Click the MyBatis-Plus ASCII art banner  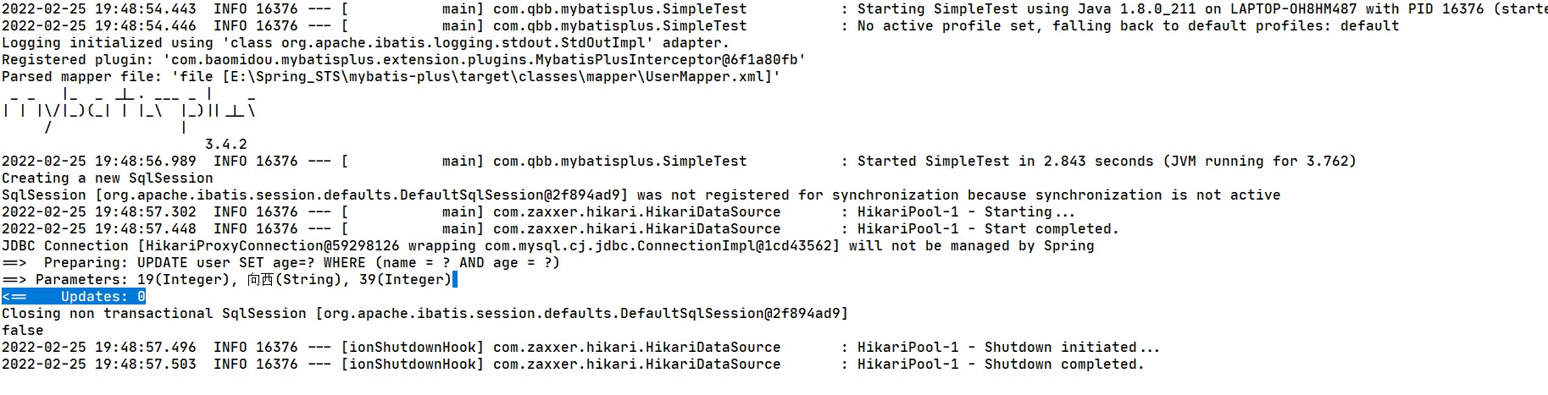127,110
